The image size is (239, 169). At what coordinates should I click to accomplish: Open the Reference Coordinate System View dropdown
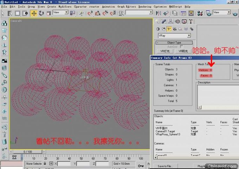[60, 12]
